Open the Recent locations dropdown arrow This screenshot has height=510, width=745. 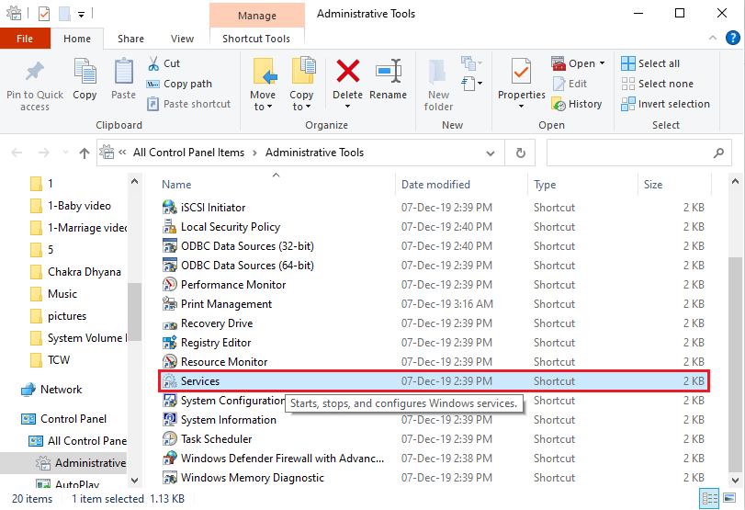pyautogui.click(x=65, y=153)
